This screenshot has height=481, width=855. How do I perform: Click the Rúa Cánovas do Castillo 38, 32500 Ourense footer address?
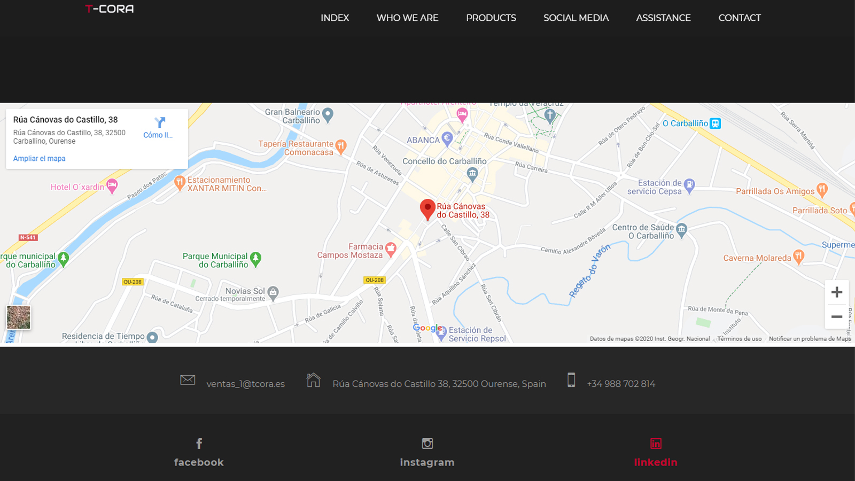coord(439,384)
